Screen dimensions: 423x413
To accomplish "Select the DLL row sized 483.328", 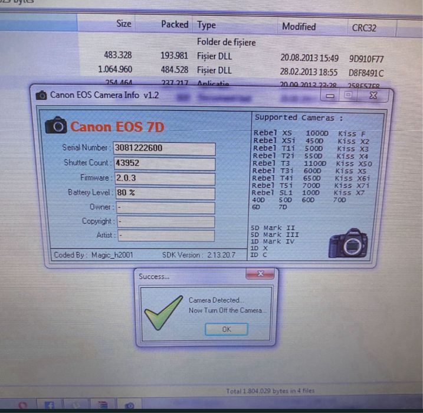I will 232,56.
